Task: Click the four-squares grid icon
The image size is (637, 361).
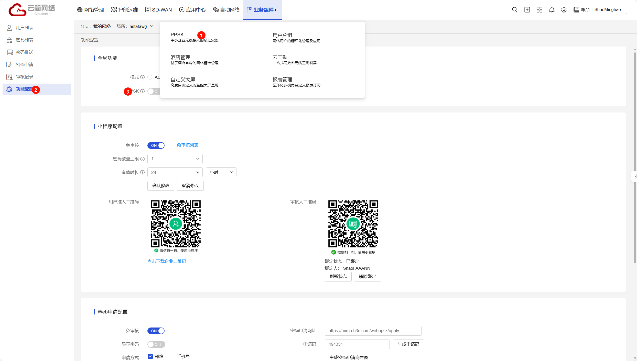Action: pos(539,10)
